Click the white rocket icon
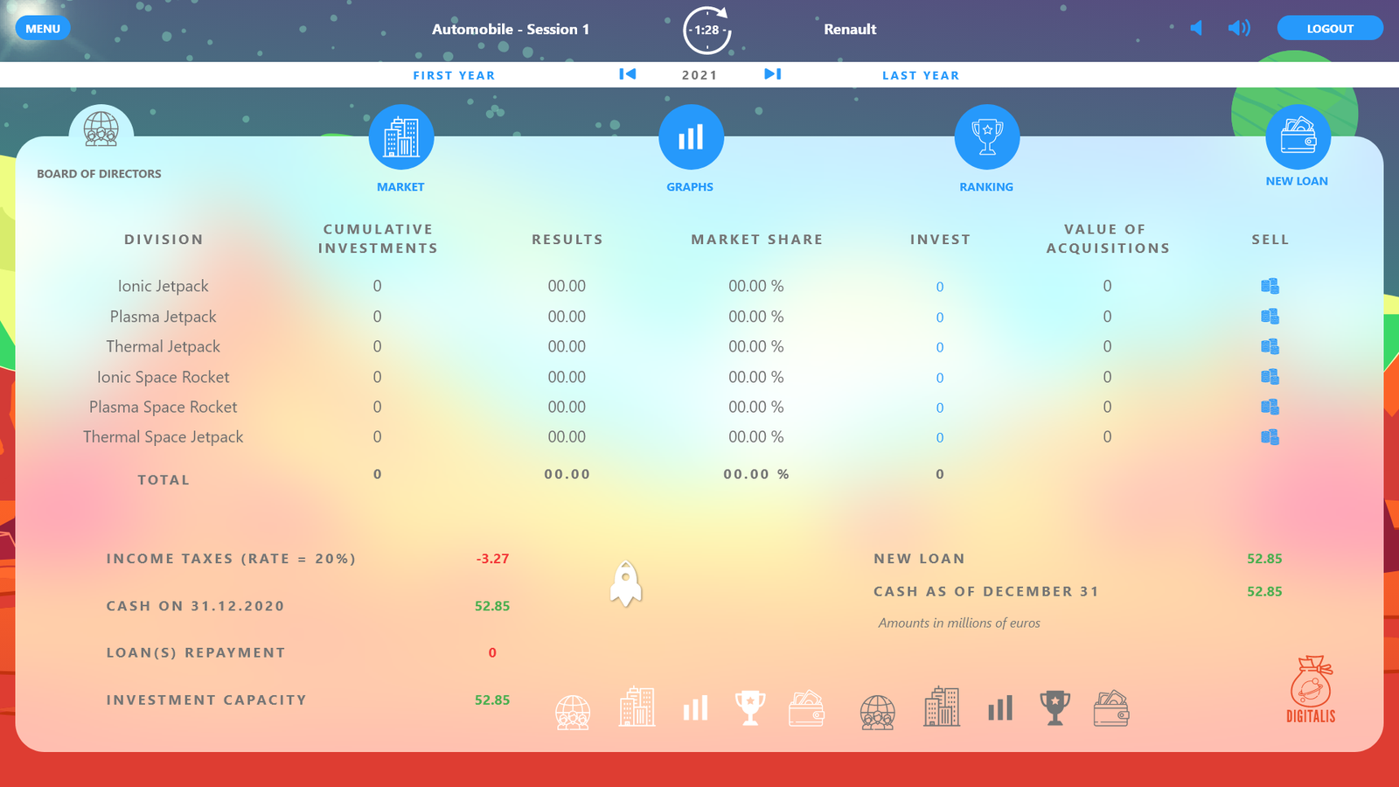The image size is (1399, 787). click(626, 584)
